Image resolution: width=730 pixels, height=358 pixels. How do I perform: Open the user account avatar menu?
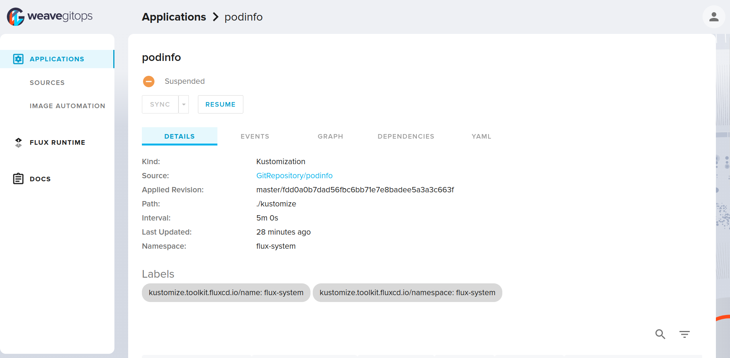714,17
